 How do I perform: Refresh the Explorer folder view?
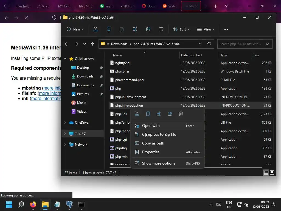(x=209, y=44)
